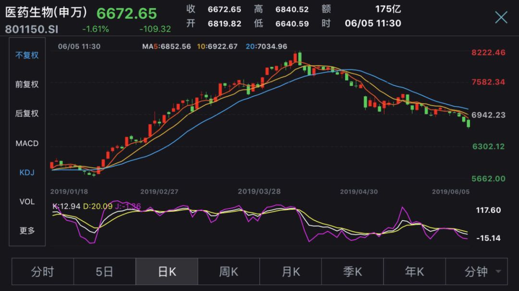The height and width of the screenshot is (291, 519).
Task: Choose 后复权 adjustment mode
Action: pyautogui.click(x=27, y=114)
